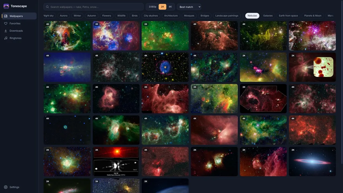
Task: Expand the Best match sort dropdown
Action: click(189, 7)
